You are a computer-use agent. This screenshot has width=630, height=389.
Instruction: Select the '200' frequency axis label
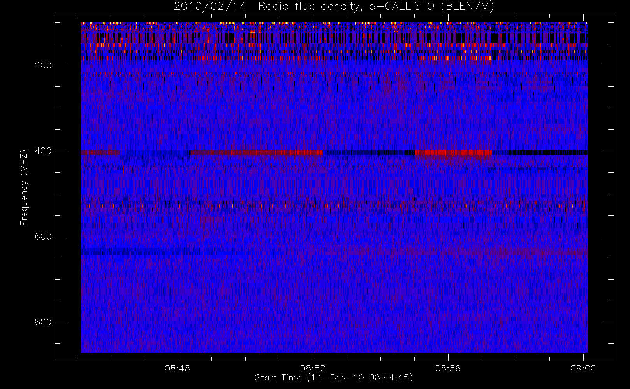[x=43, y=65]
